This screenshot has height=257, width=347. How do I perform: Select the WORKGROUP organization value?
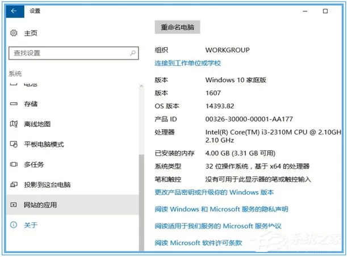click(x=227, y=50)
